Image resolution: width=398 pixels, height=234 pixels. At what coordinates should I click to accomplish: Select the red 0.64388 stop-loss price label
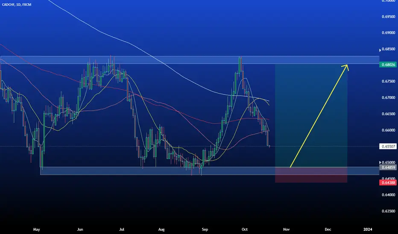[388, 183]
